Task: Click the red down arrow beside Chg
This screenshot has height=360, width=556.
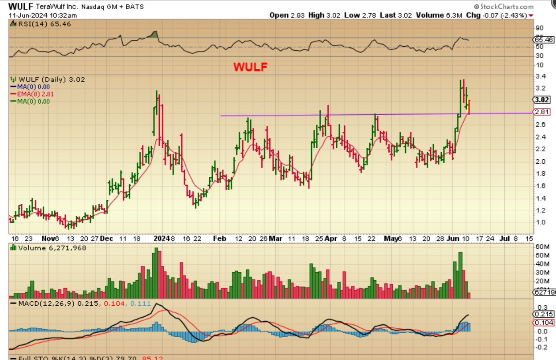Action: coord(531,15)
